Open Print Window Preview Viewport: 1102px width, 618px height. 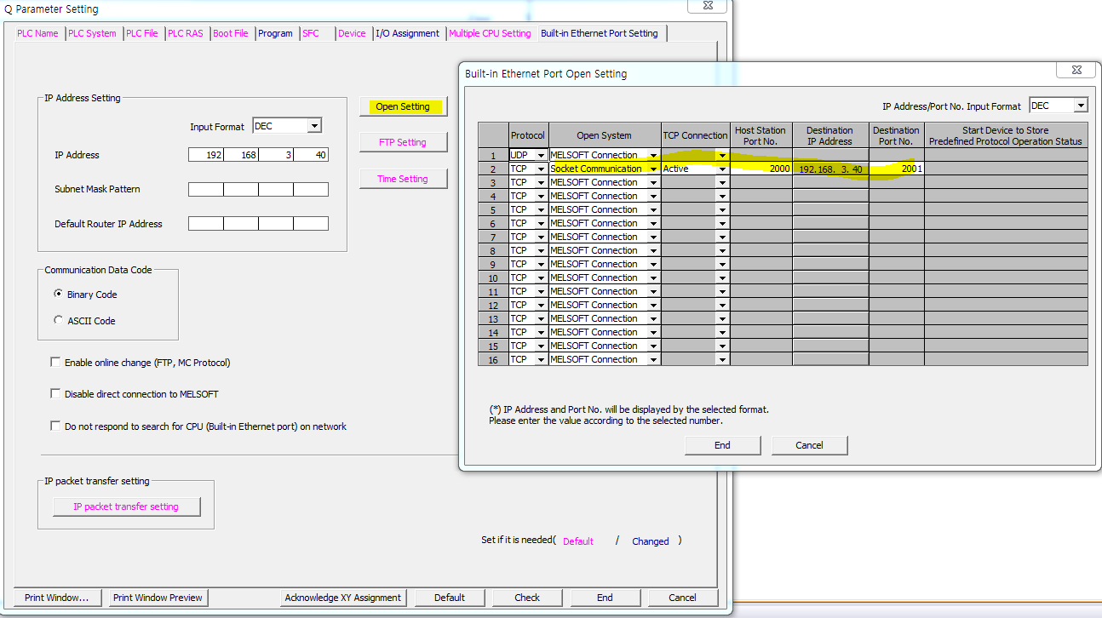(158, 598)
